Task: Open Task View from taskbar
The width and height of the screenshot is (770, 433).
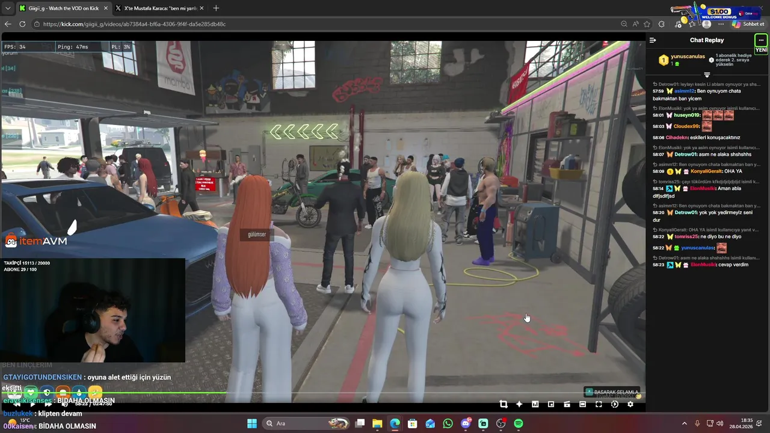Action: pos(360,423)
